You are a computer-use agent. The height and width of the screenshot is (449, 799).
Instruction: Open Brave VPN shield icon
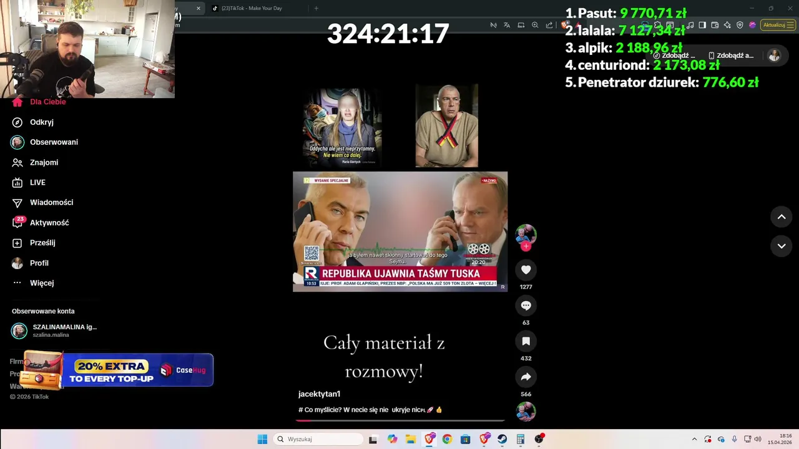740,25
